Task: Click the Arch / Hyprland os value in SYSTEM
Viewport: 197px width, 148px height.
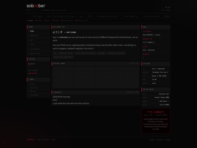Action: point(158,69)
